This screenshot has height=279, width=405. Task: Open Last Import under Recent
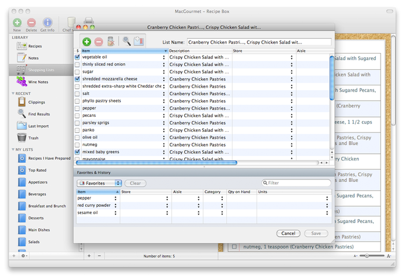click(38, 126)
